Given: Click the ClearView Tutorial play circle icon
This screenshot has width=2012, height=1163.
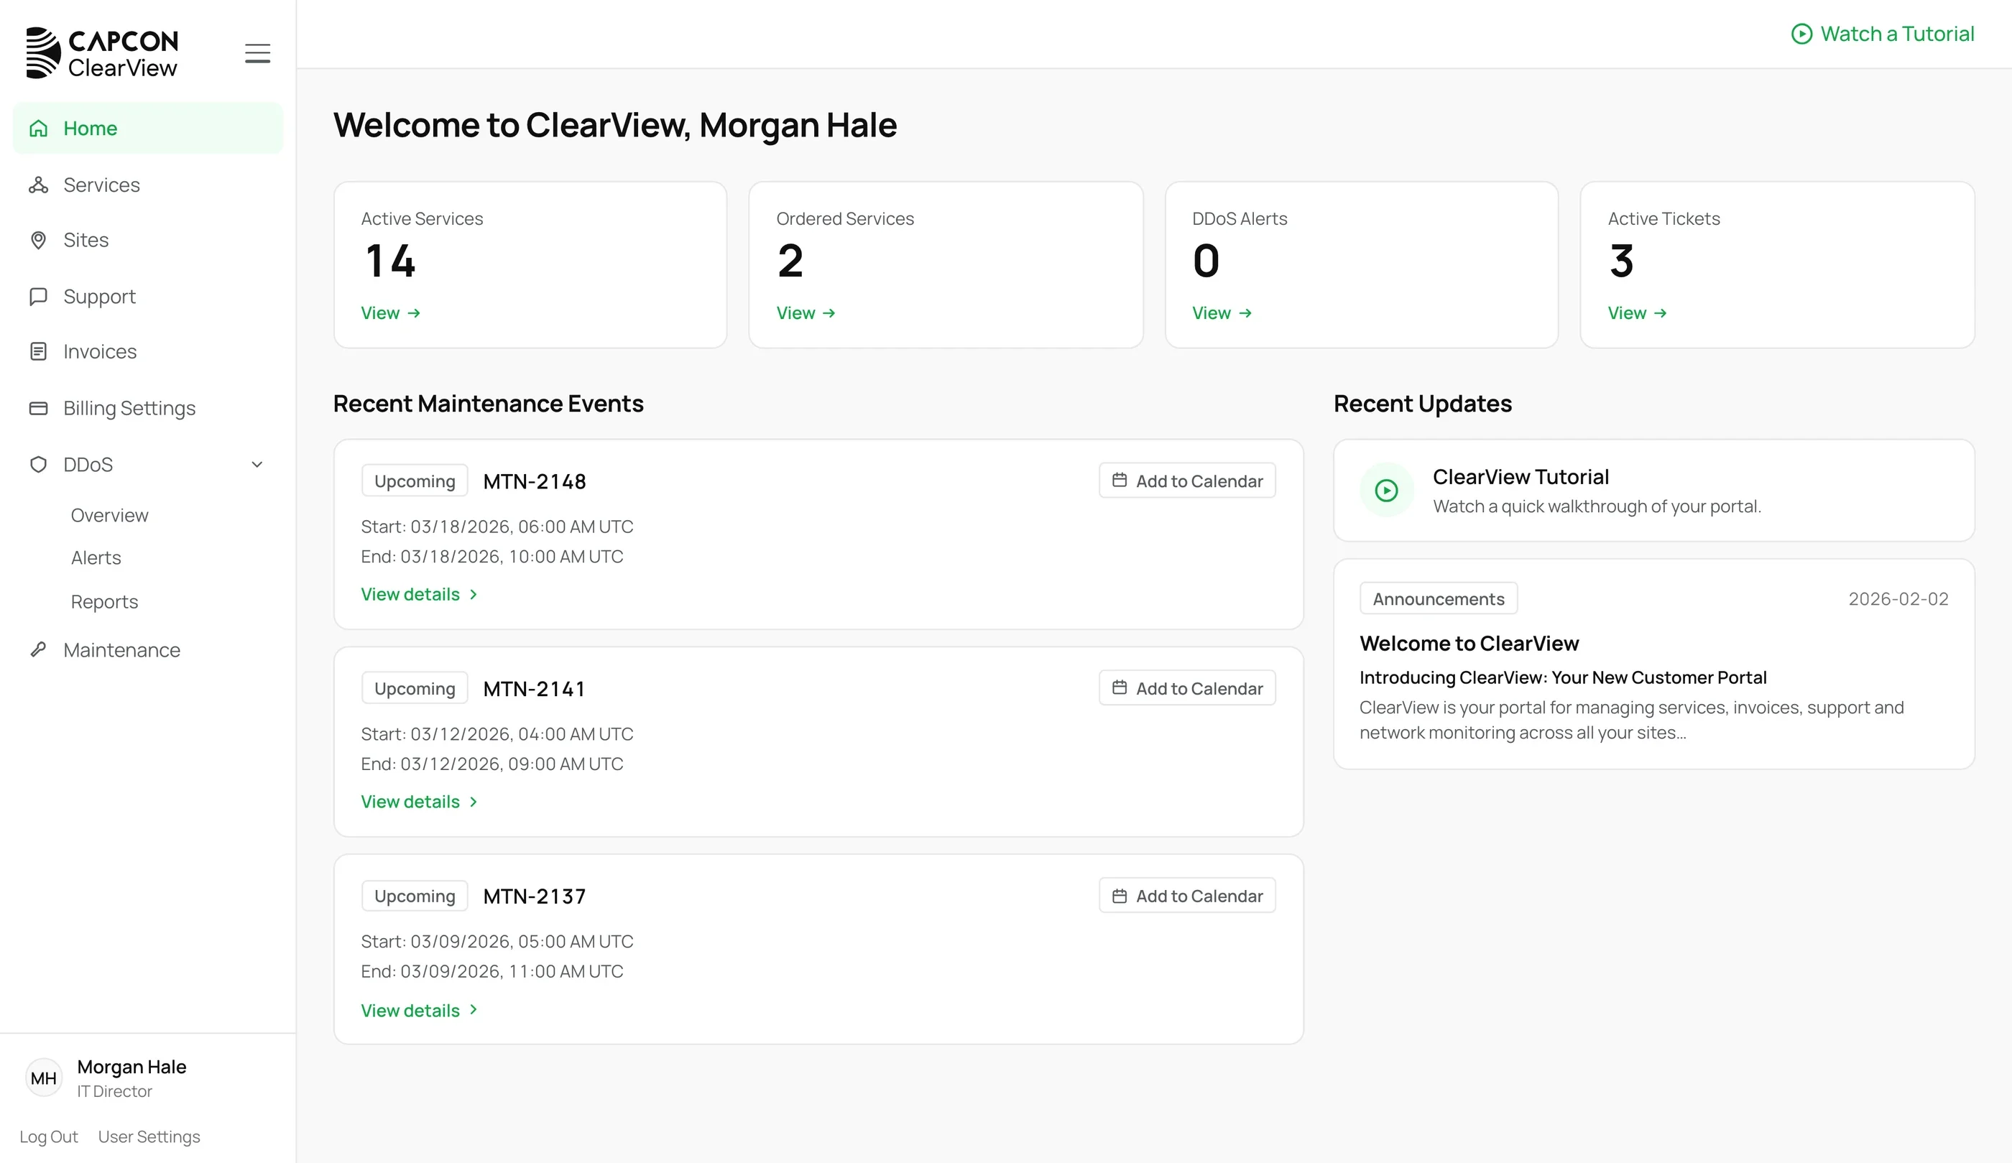Looking at the screenshot, I should pyautogui.click(x=1386, y=491).
